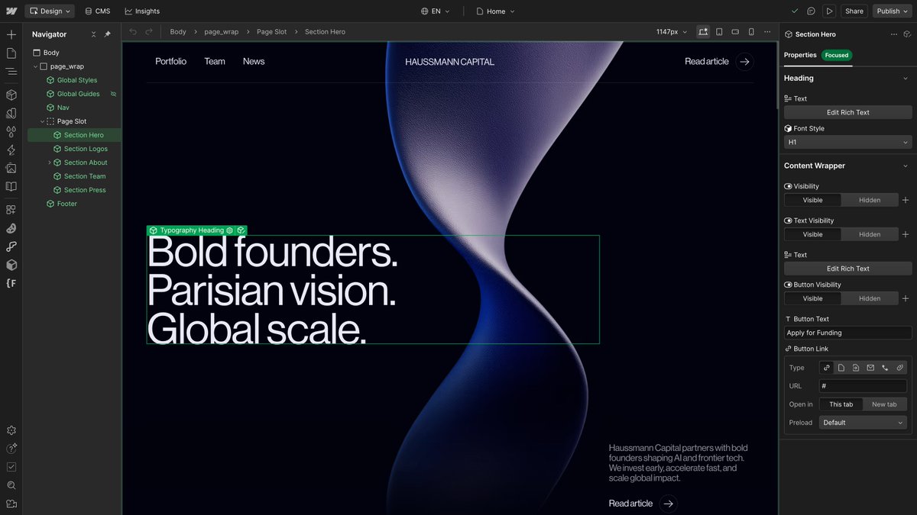Open the Style selectors paint icon
Image resolution: width=917 pixels, height=515 pixels.
11,113
